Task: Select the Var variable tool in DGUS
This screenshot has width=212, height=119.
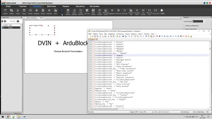Action: (x=5, y=12)
